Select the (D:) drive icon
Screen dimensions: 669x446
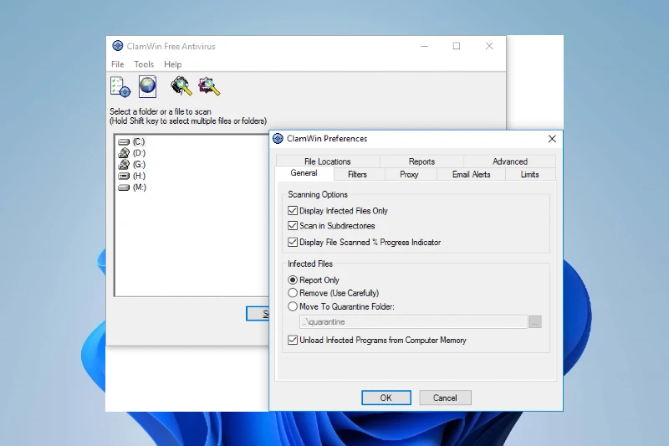[124, 153]
